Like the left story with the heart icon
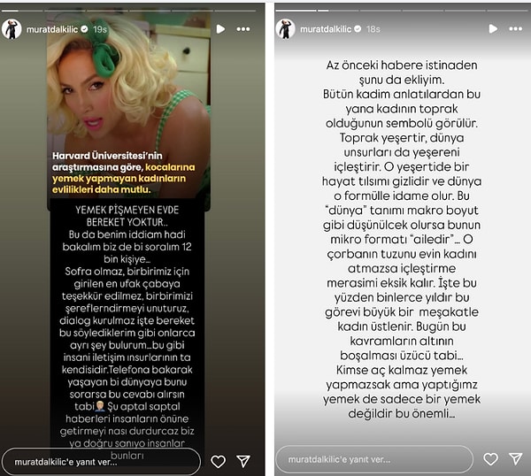Viewport: 531px width, 476px height. click(x=218, y=462)
